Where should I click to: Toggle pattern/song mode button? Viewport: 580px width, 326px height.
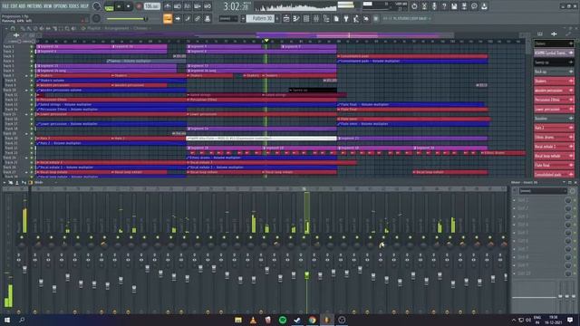tap(109, 6)
